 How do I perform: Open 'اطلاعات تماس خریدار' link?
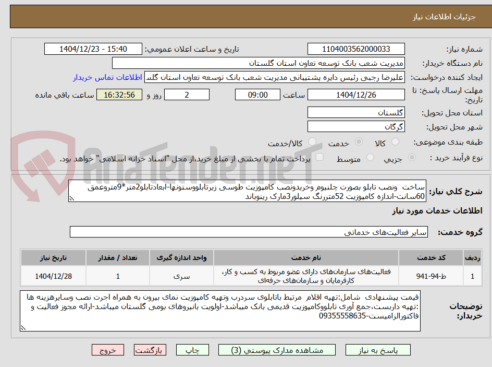[107, 77]
